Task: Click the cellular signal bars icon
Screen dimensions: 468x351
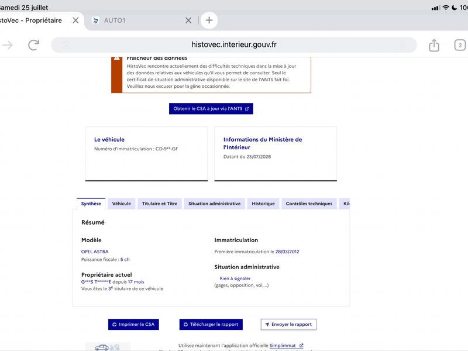Action: coord(435,8)
